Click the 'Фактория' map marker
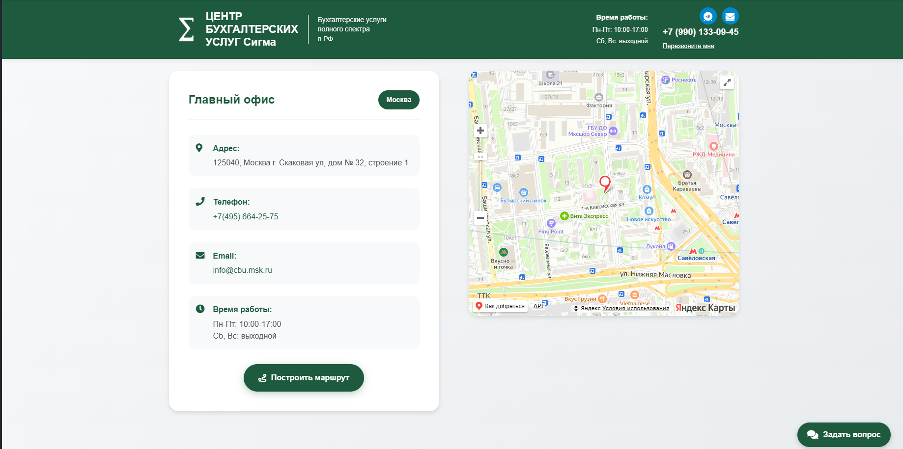The image size is (903, 449). point(598,97)
